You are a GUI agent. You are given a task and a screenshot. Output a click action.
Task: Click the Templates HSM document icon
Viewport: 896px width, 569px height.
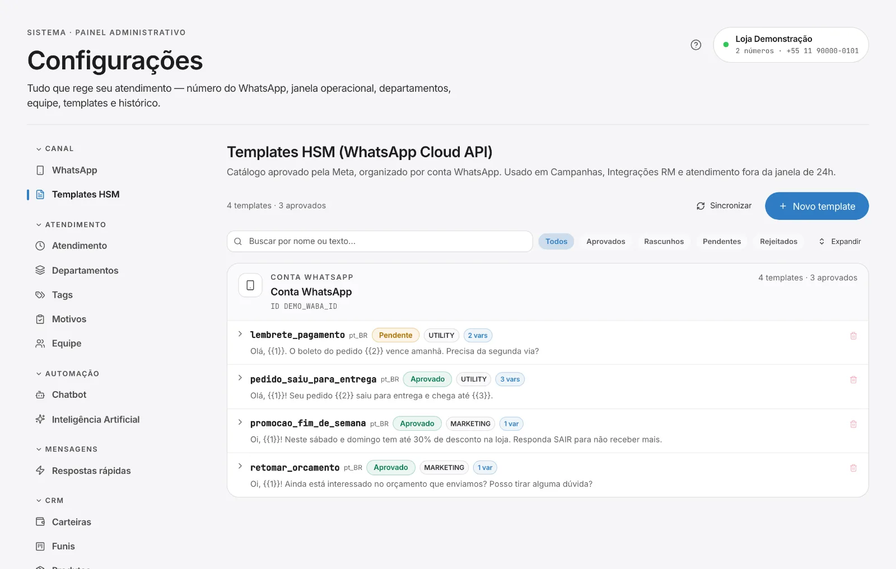pos(40,194)
